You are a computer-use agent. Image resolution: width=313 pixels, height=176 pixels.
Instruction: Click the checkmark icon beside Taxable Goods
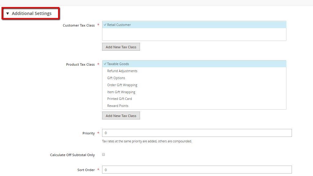[x=105, y=64]
